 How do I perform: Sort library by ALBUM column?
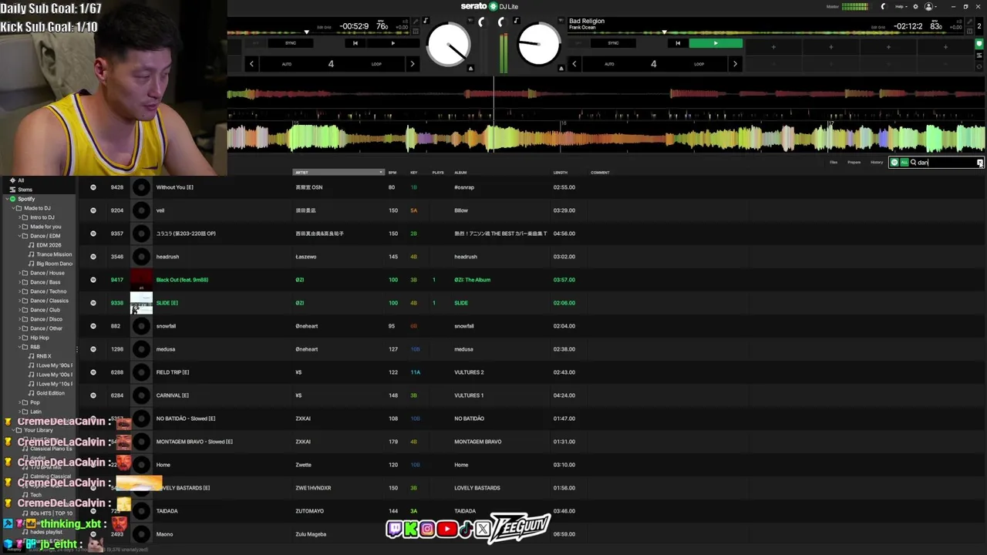(x=460, y=172)
